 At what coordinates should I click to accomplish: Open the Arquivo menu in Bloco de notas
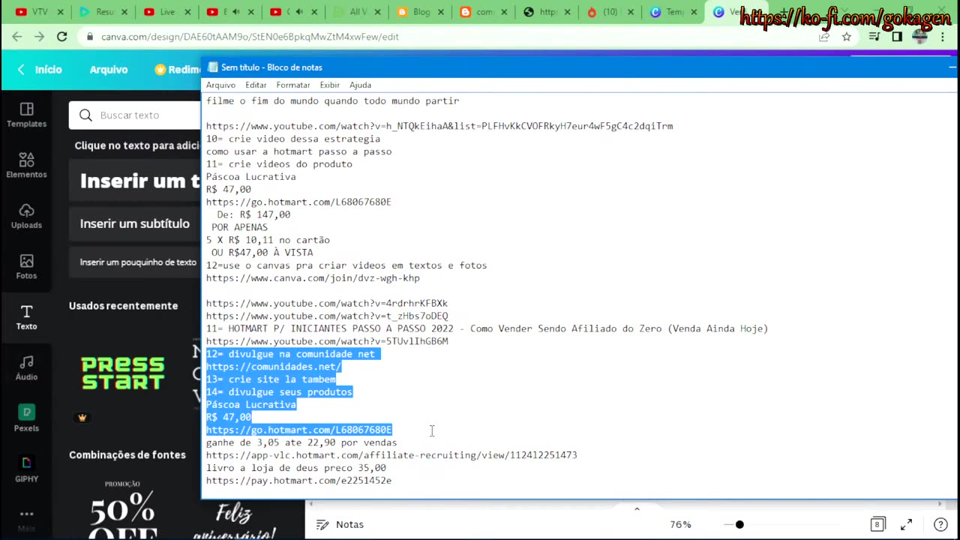220,85
